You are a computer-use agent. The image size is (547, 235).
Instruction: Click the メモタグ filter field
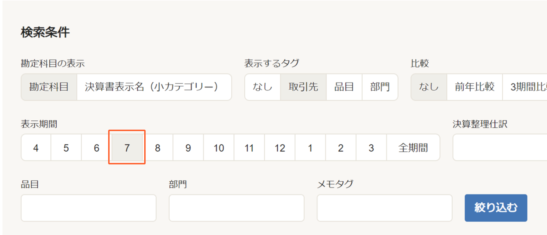click(385, 208)
